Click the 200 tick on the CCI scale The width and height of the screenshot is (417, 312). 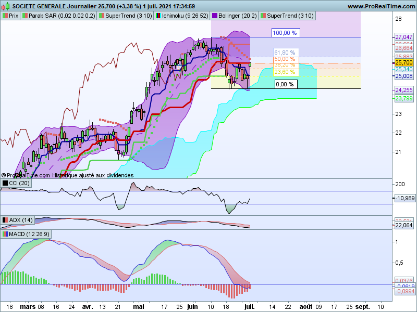tap(400, 184)
